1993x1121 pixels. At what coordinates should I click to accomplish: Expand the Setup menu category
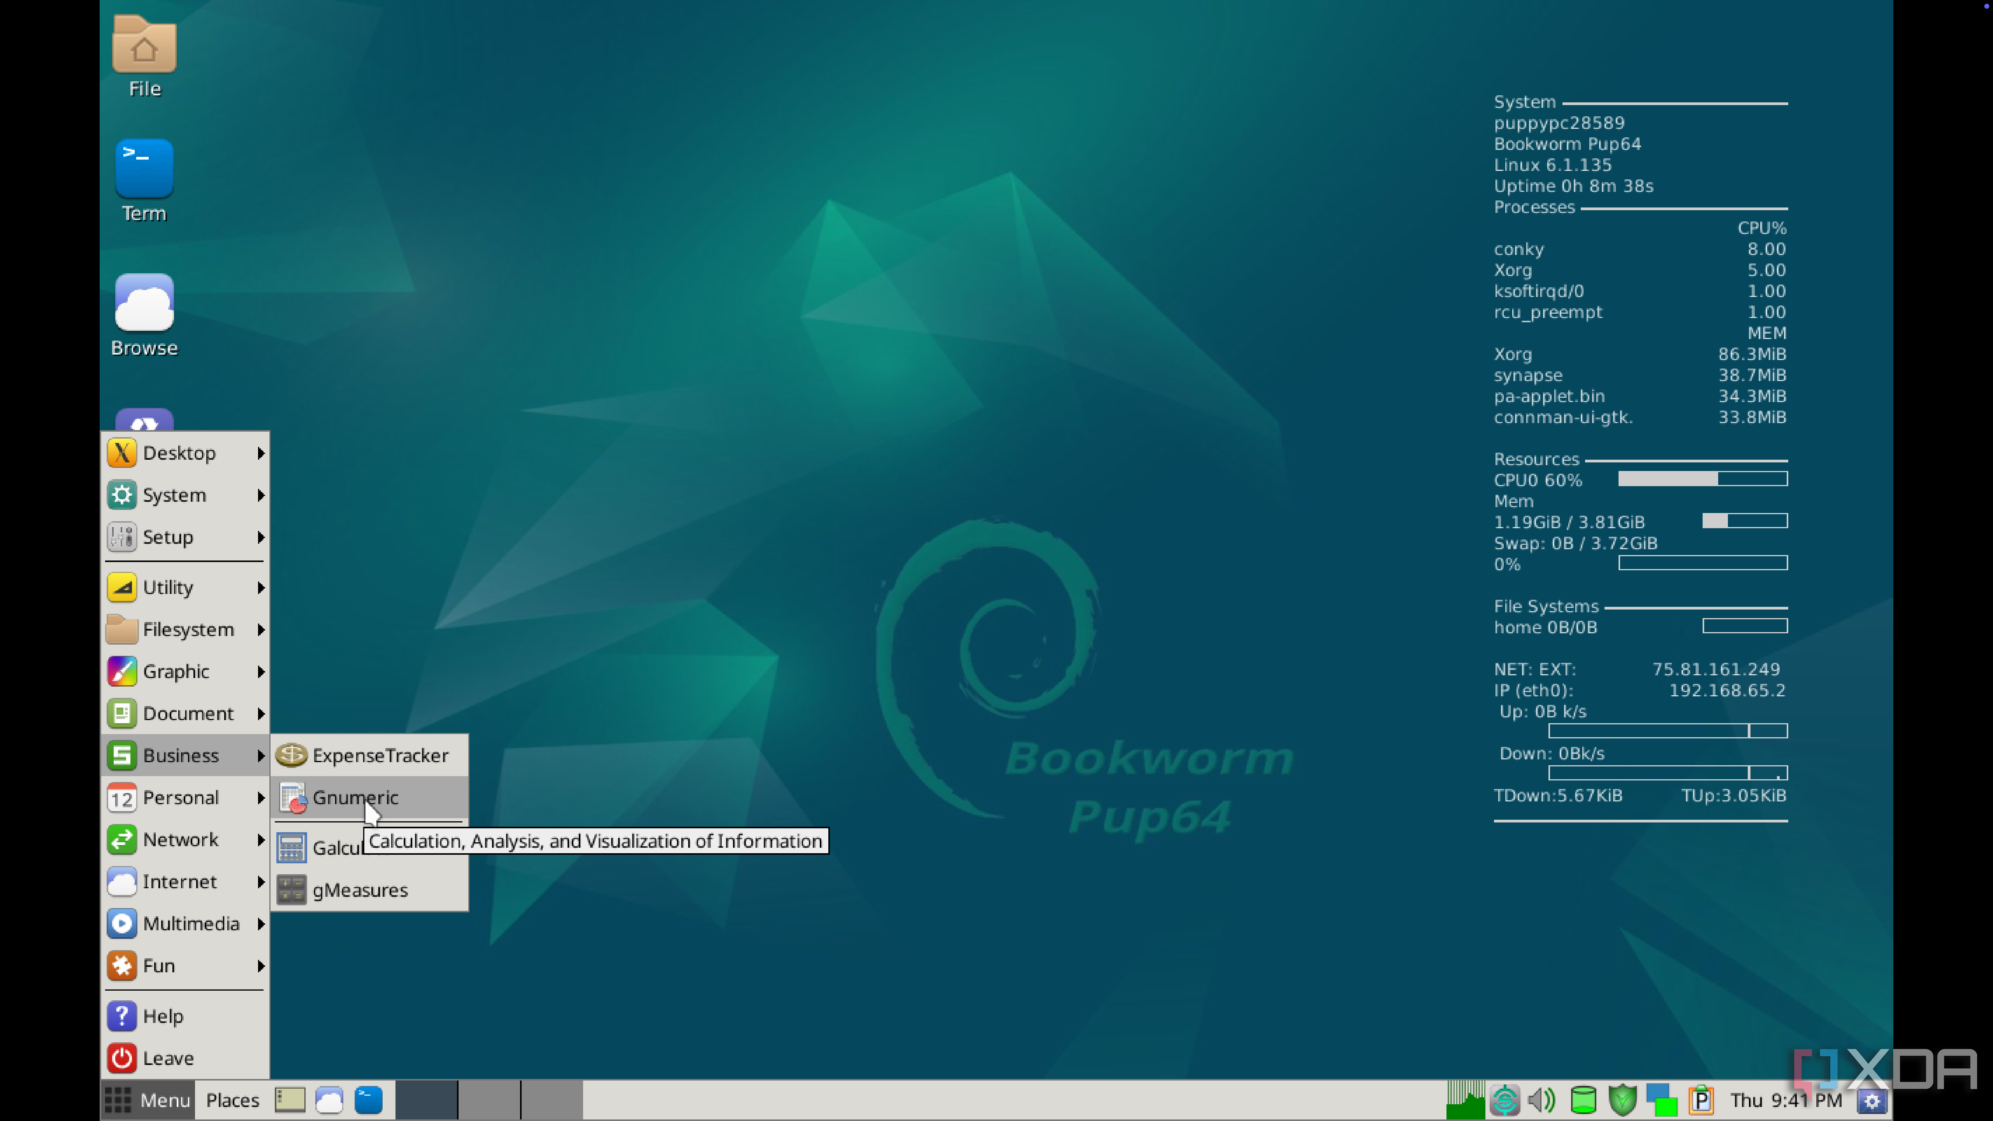(186, 537)
